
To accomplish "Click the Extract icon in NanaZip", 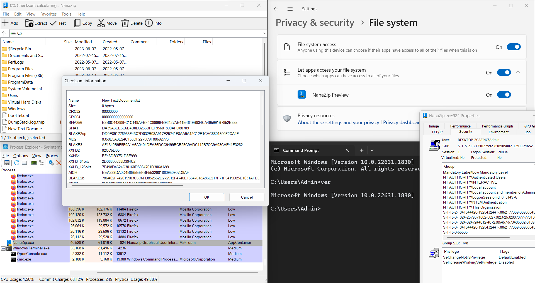I will [30, 23].
